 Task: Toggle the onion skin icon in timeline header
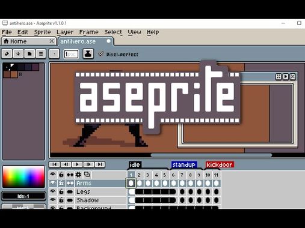[87, 175]
